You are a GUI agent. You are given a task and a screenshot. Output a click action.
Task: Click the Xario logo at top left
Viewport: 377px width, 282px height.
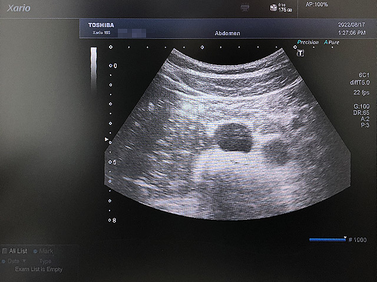click(19, 8)
